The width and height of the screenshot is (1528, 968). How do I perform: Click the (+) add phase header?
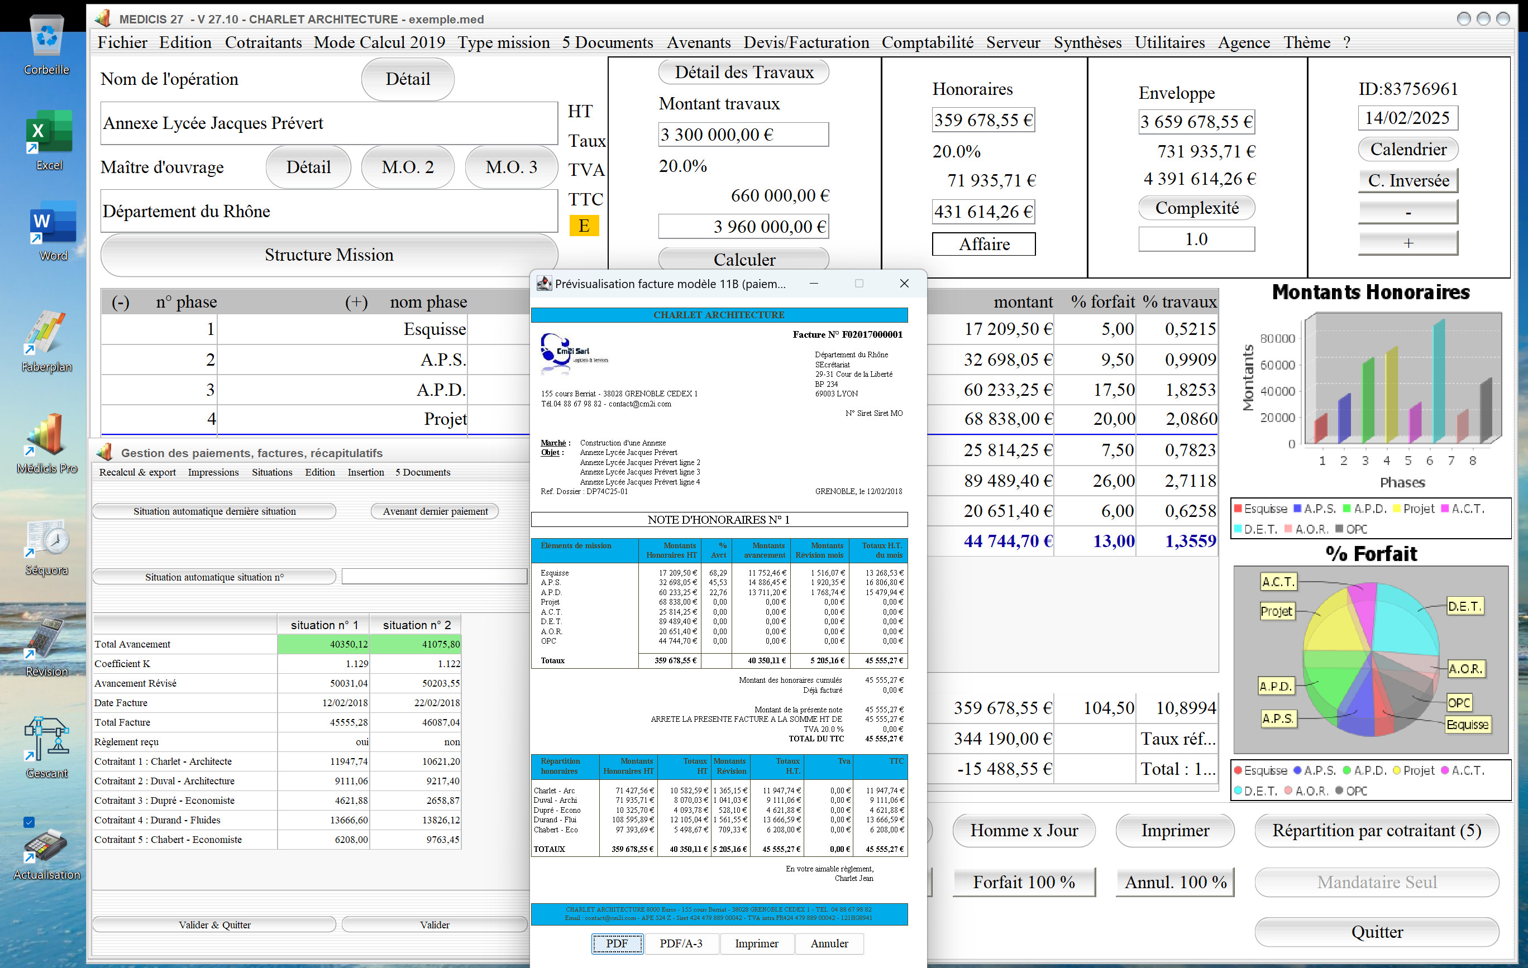tap(356, 302)
